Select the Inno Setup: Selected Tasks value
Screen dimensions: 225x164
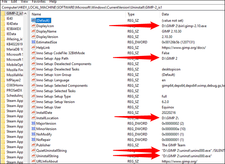coord(56,91)
